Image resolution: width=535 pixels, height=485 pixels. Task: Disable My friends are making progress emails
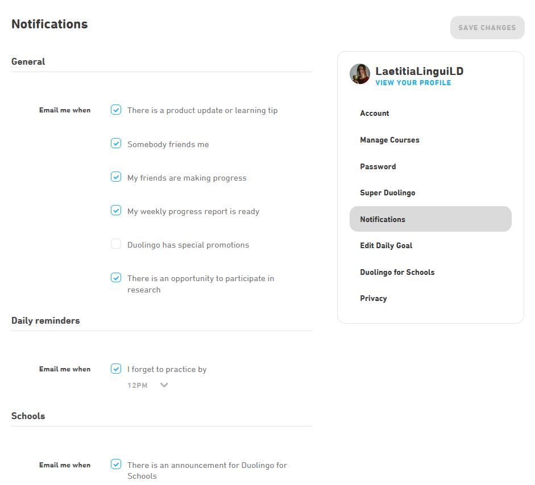click(x=116, y=177)
